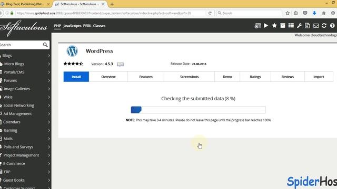Viewport: 337px width, 189px height.
Task: Click the sync refresh icon in toolbar
Action: [324, 26]
